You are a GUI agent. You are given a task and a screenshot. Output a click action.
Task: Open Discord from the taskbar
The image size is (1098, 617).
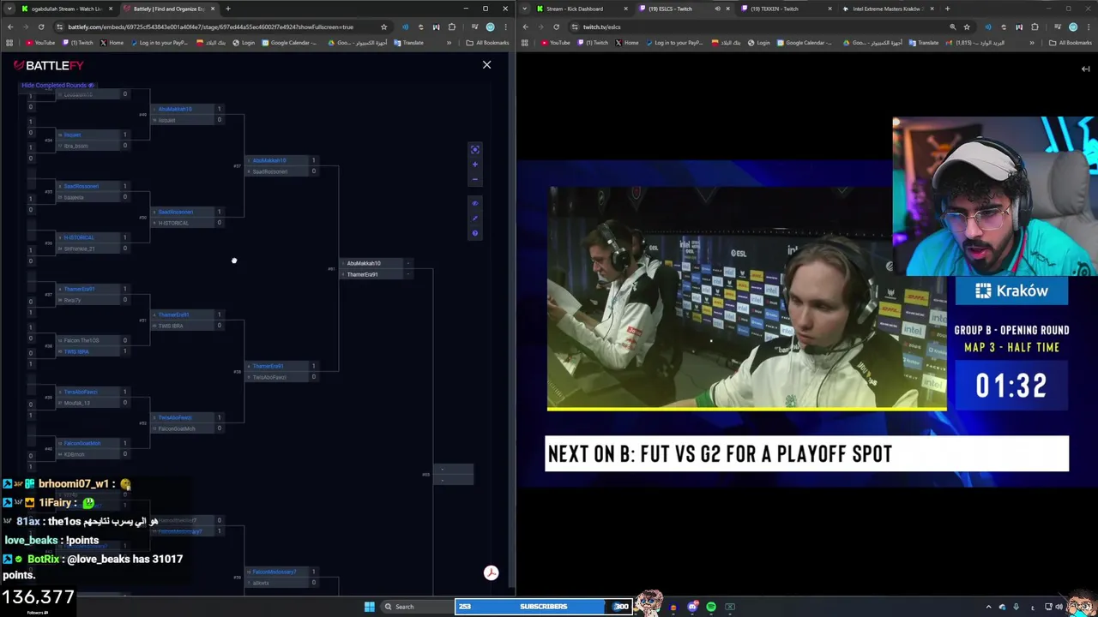click(x=692, y=607)
